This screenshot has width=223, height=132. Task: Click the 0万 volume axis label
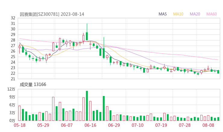pos(12,121)
